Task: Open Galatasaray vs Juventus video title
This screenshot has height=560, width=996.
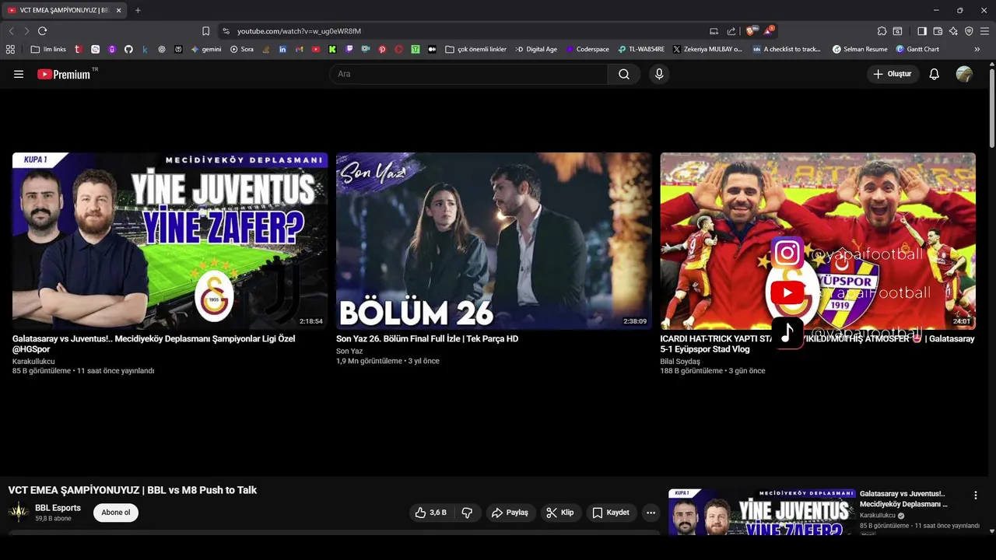Action: tap(154, 344)
